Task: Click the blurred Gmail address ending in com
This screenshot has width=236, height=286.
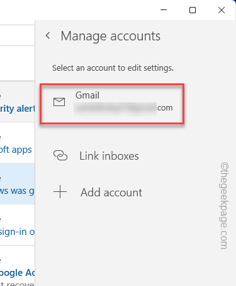Action: [123, 109]
